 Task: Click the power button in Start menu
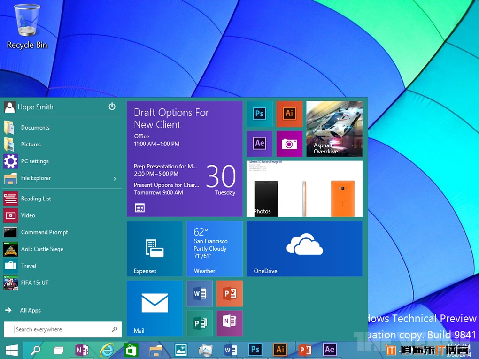pos(112,107)
